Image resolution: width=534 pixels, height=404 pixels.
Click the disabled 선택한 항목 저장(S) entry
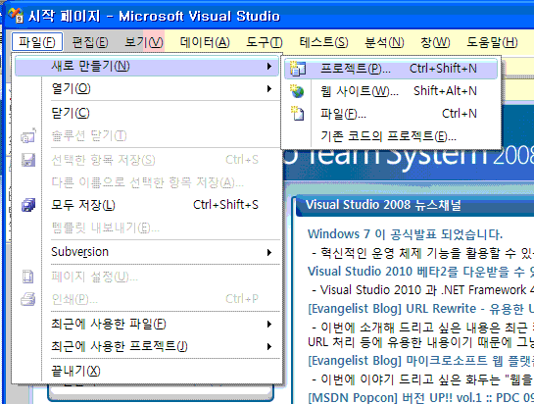coord(147,160)
